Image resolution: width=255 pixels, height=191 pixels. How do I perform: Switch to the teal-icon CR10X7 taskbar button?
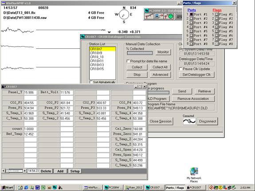point(154,187)
